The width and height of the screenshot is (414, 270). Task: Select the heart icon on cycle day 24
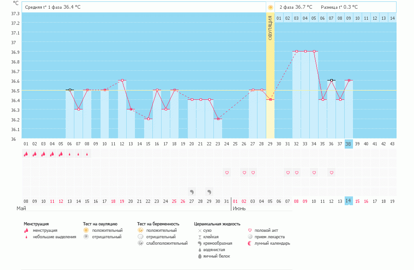tap(226, 172)
